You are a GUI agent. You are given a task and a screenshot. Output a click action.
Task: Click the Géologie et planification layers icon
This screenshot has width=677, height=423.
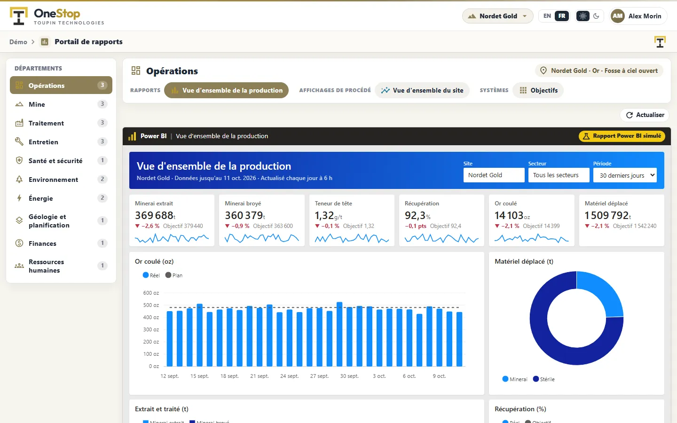(19, 220)
